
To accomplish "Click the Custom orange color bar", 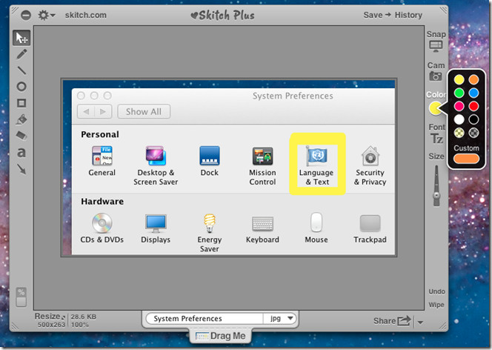I will point(466,159).
